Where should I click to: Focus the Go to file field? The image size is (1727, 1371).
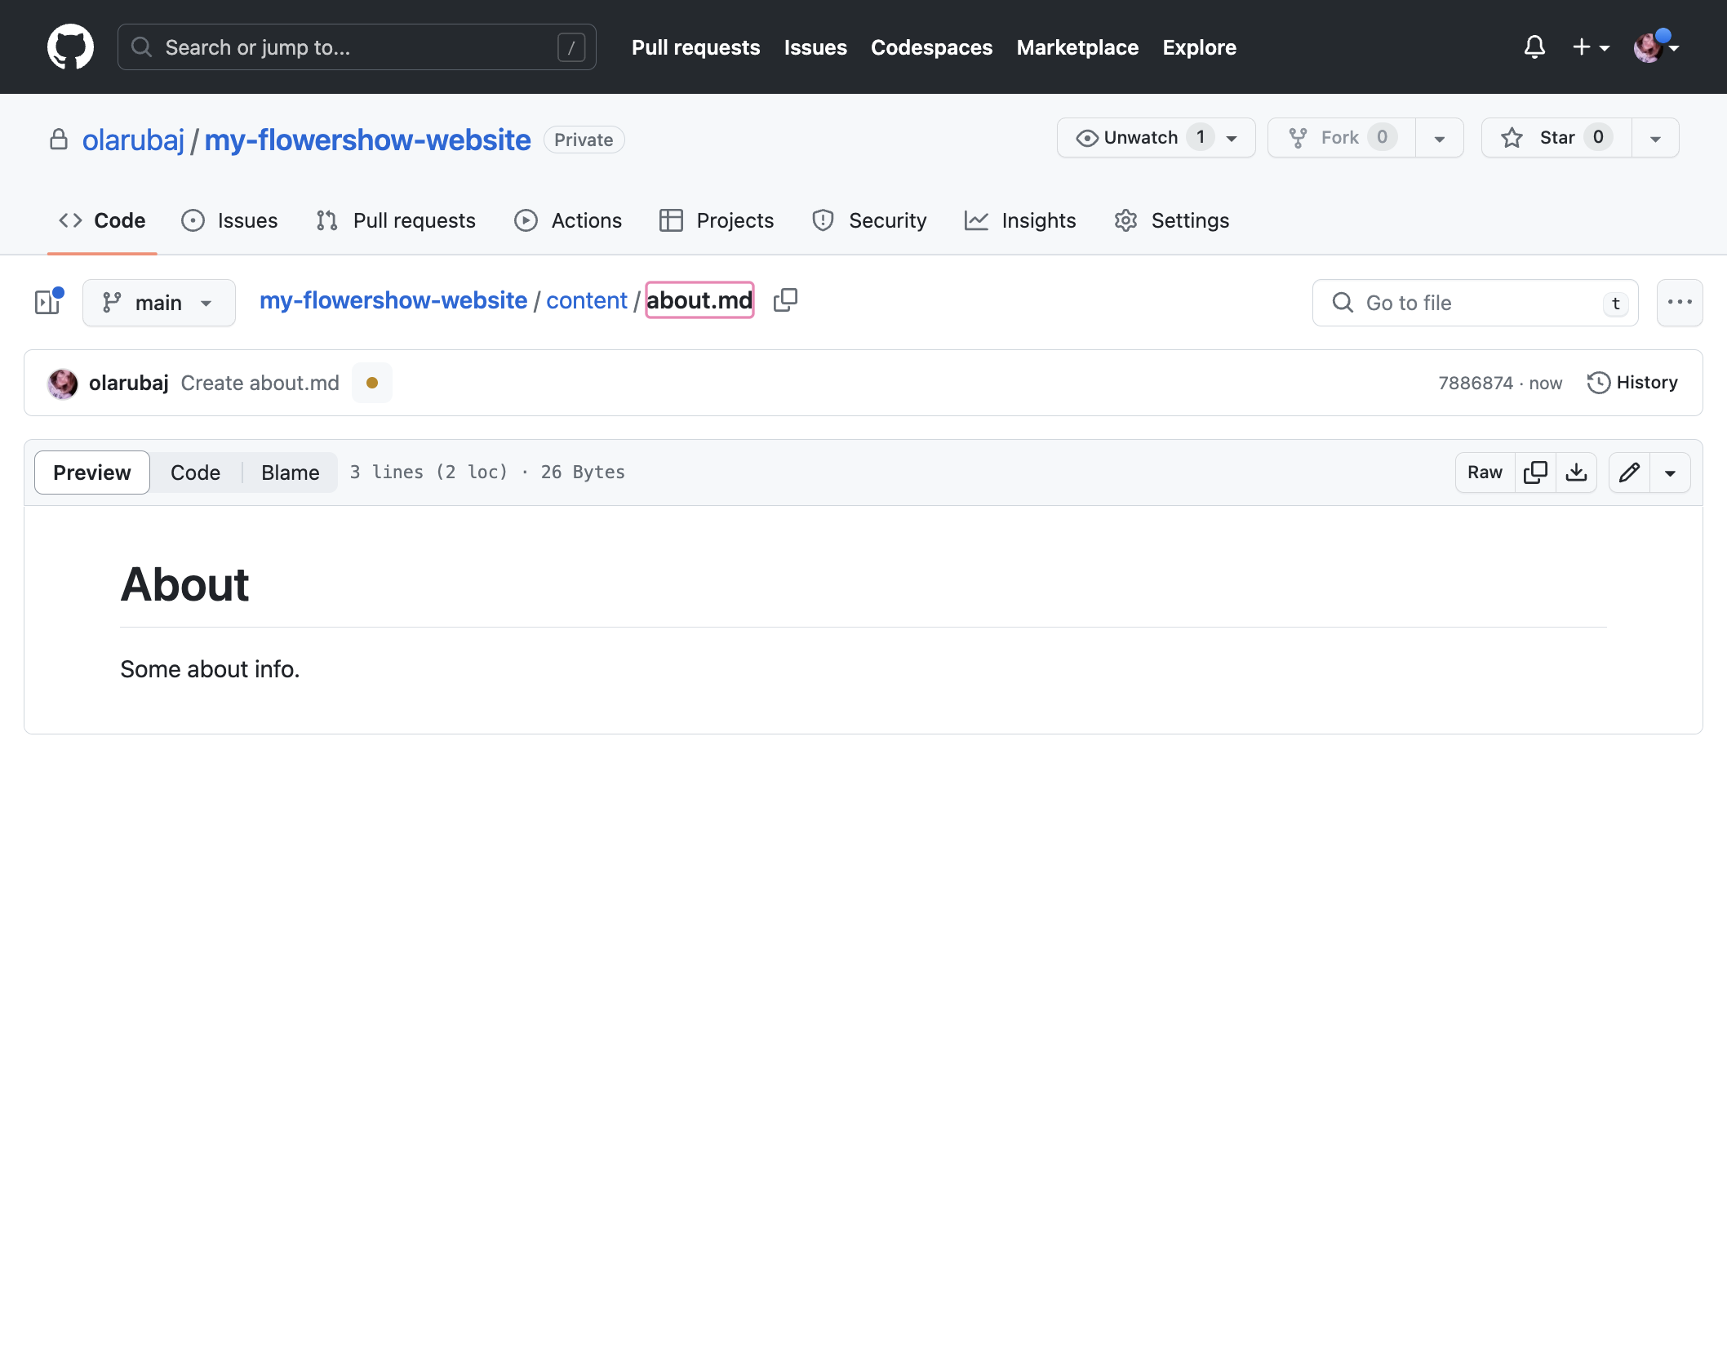tap(1475, 303)
